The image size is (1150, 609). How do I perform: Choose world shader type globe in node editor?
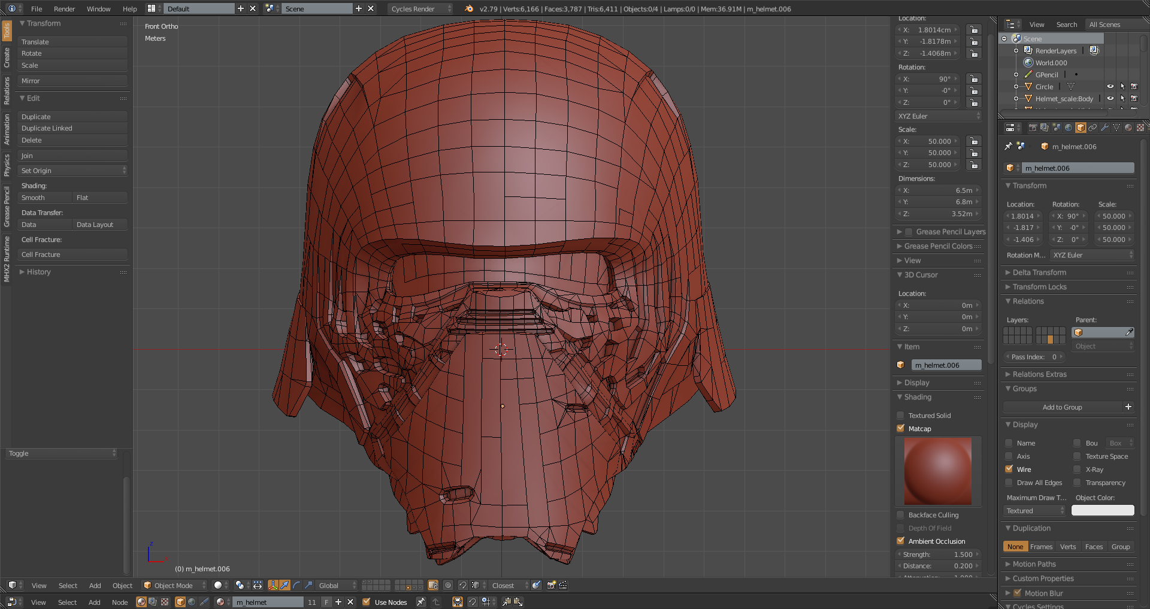[x=192, y=602]
